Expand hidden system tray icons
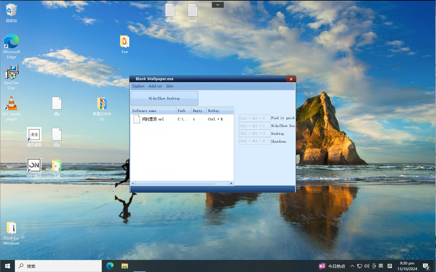The height and width of the screenshot is (272, 436). (352, 266)
